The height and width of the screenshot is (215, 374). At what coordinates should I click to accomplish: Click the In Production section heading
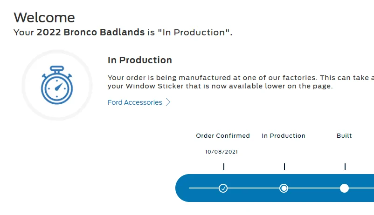(140, 60)
